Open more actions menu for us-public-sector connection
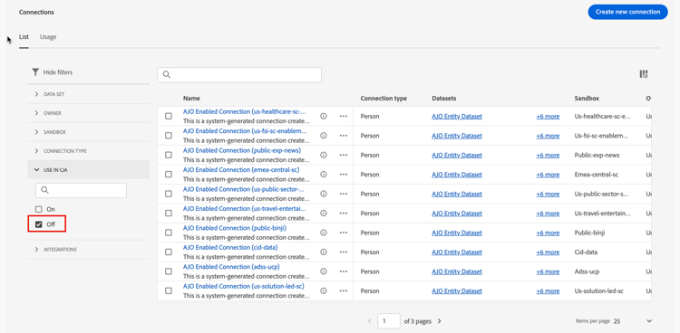The image size is (680, 333). pos(344,194)
